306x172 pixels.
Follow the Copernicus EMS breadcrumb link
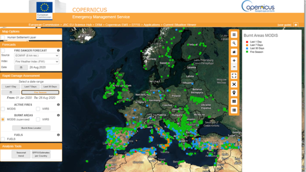[x=117, y=25]
